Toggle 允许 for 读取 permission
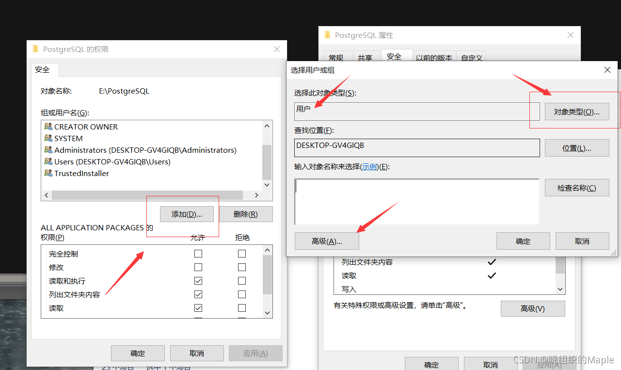 tap(198, 308)
